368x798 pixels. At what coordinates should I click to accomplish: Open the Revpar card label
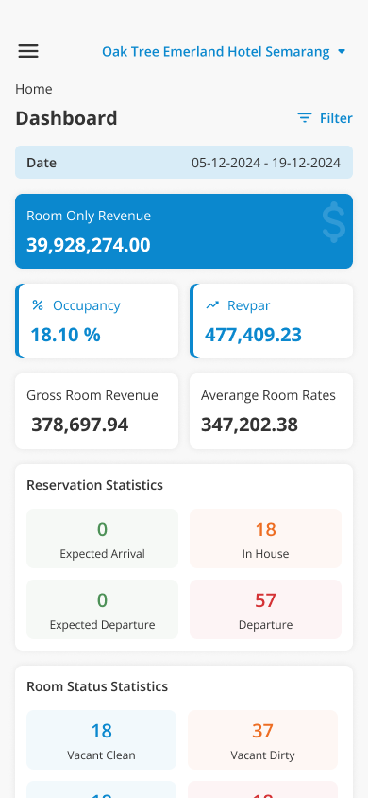(x=249, y=305)
